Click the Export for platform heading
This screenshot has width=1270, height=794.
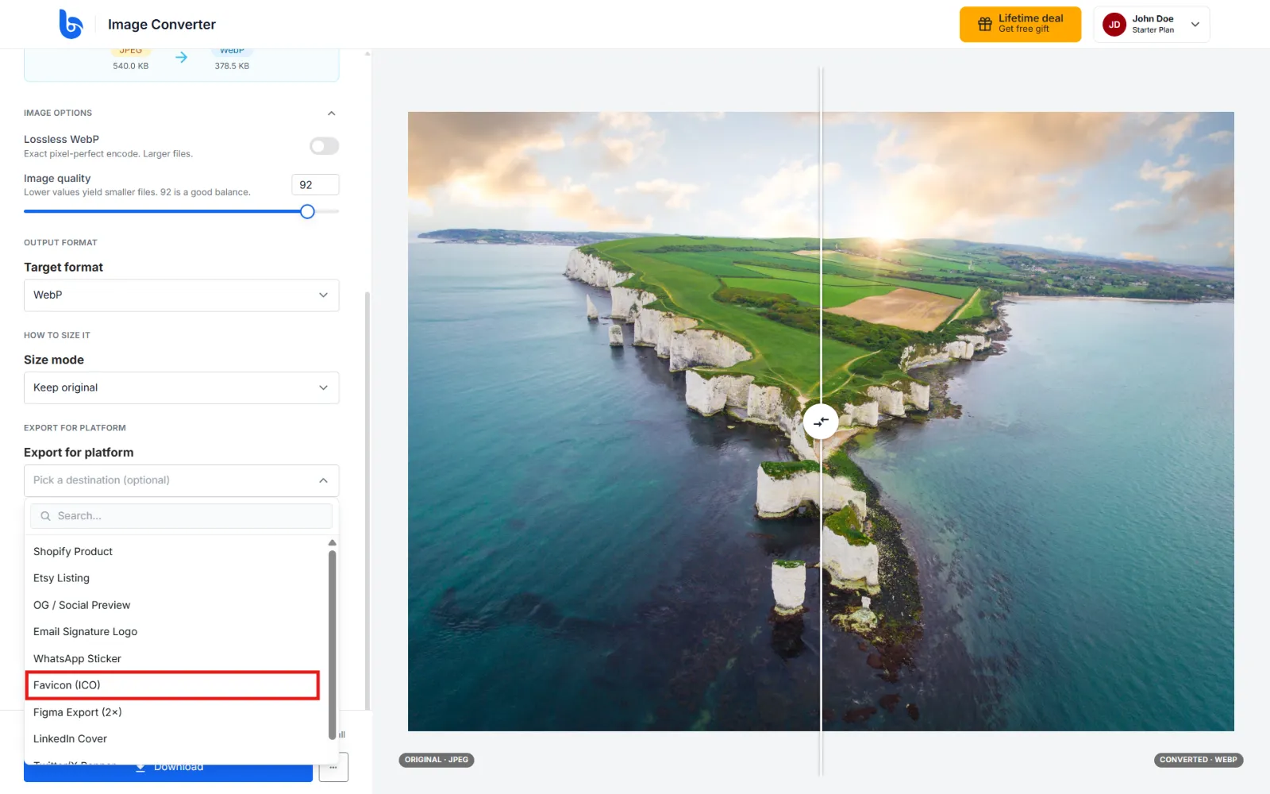(x=79, y=453)
